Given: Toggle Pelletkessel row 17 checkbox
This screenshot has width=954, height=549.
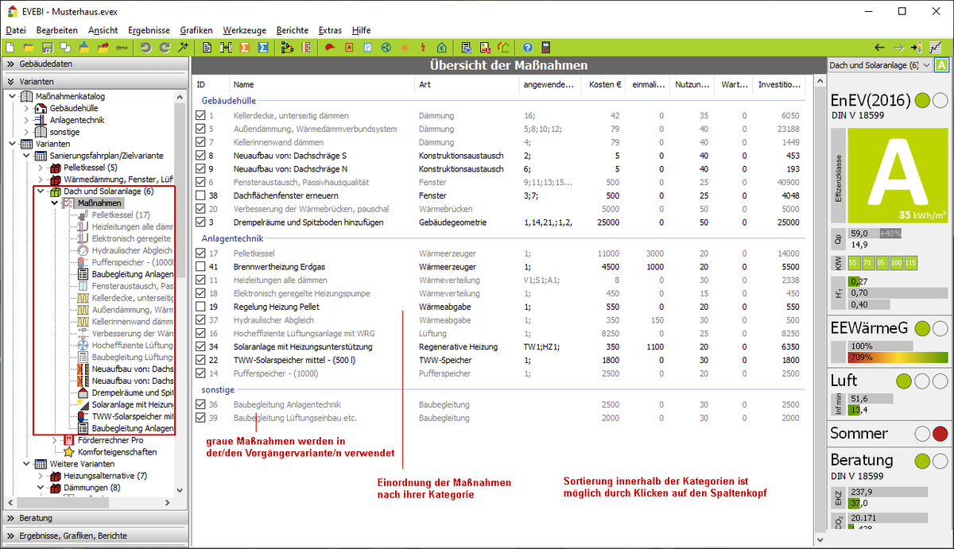Looking at the screenshot, I should (x=200, y=253).
